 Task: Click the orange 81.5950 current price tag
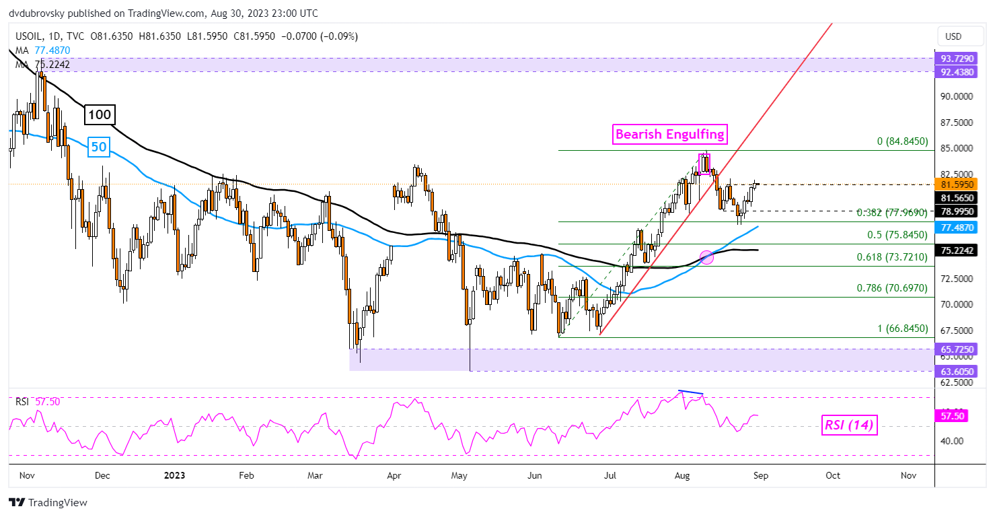click(x=955, y=184)
